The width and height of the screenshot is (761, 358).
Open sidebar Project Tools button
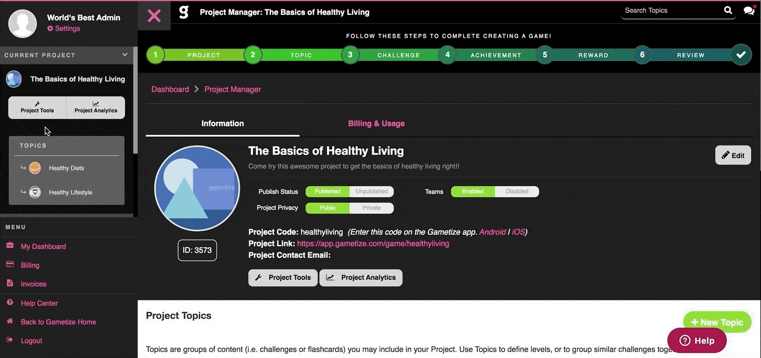[37, 107]
